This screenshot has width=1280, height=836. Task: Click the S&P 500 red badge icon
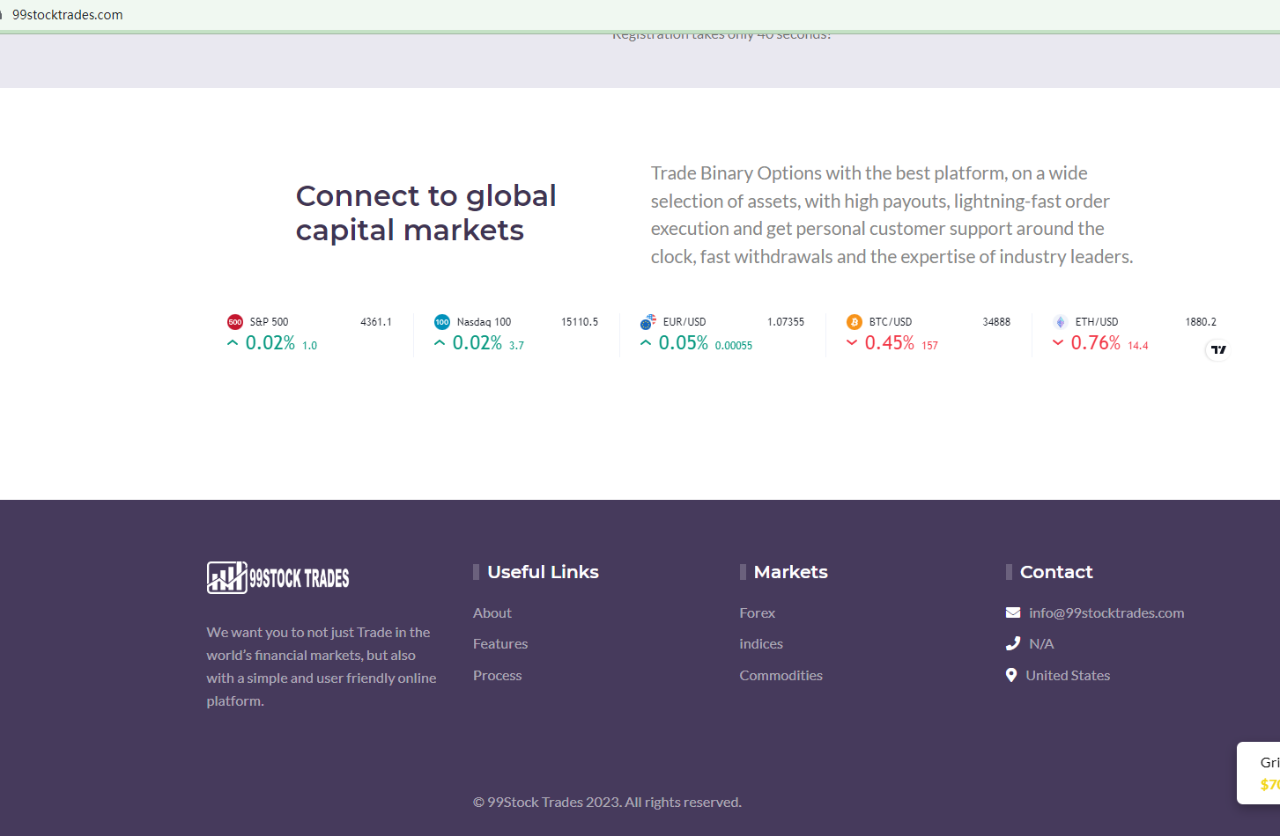click(x=235, y=322)
